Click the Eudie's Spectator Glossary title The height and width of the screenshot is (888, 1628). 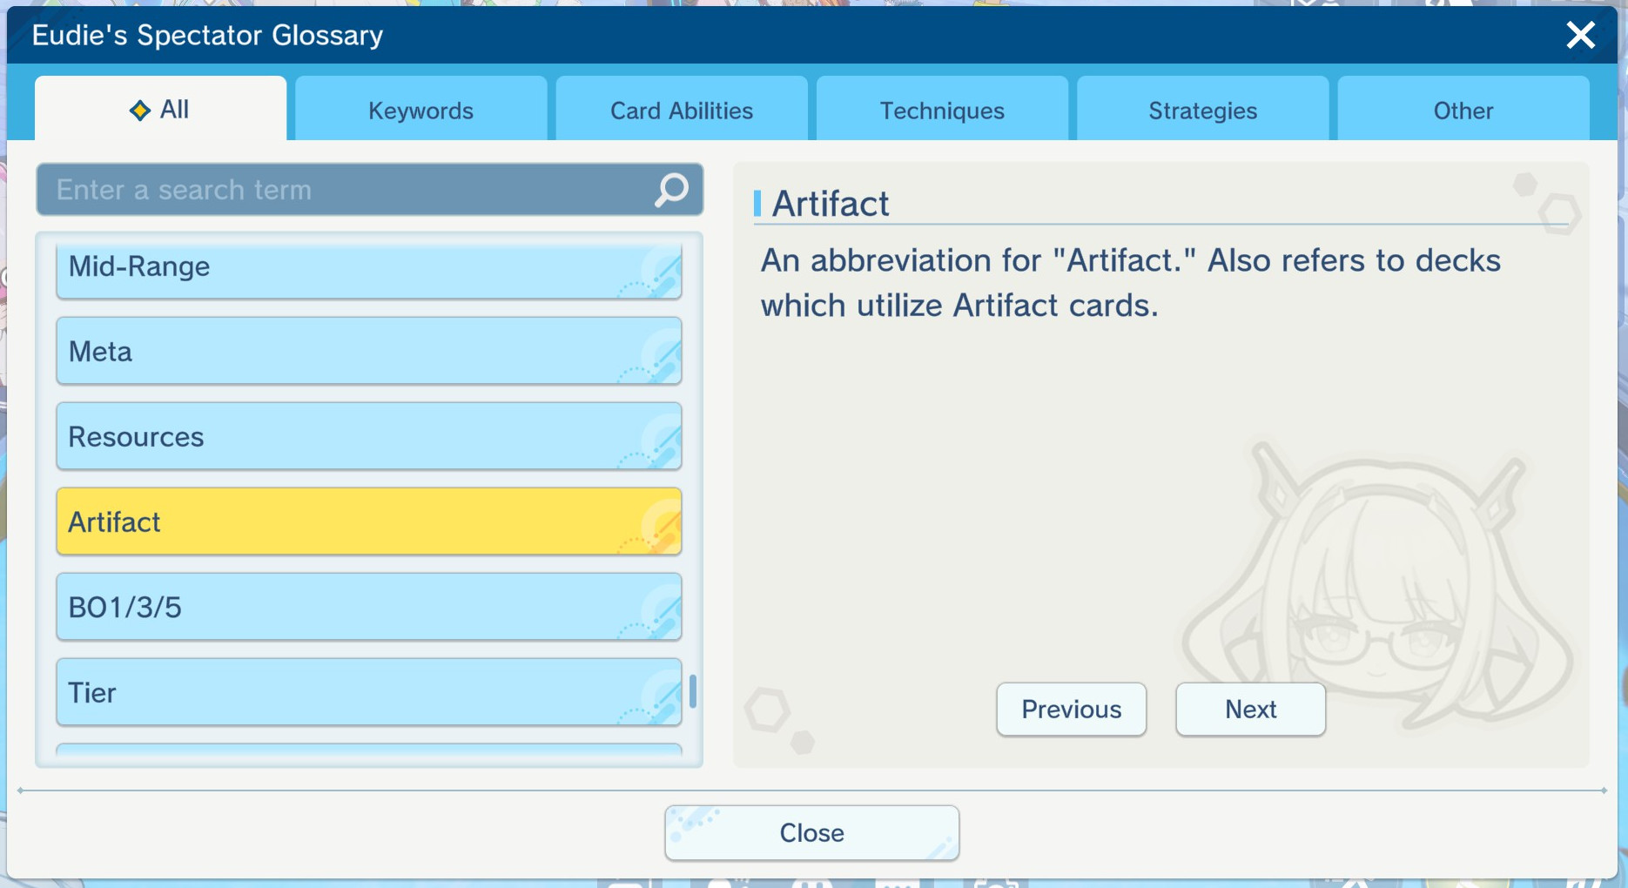pos(207,35)
